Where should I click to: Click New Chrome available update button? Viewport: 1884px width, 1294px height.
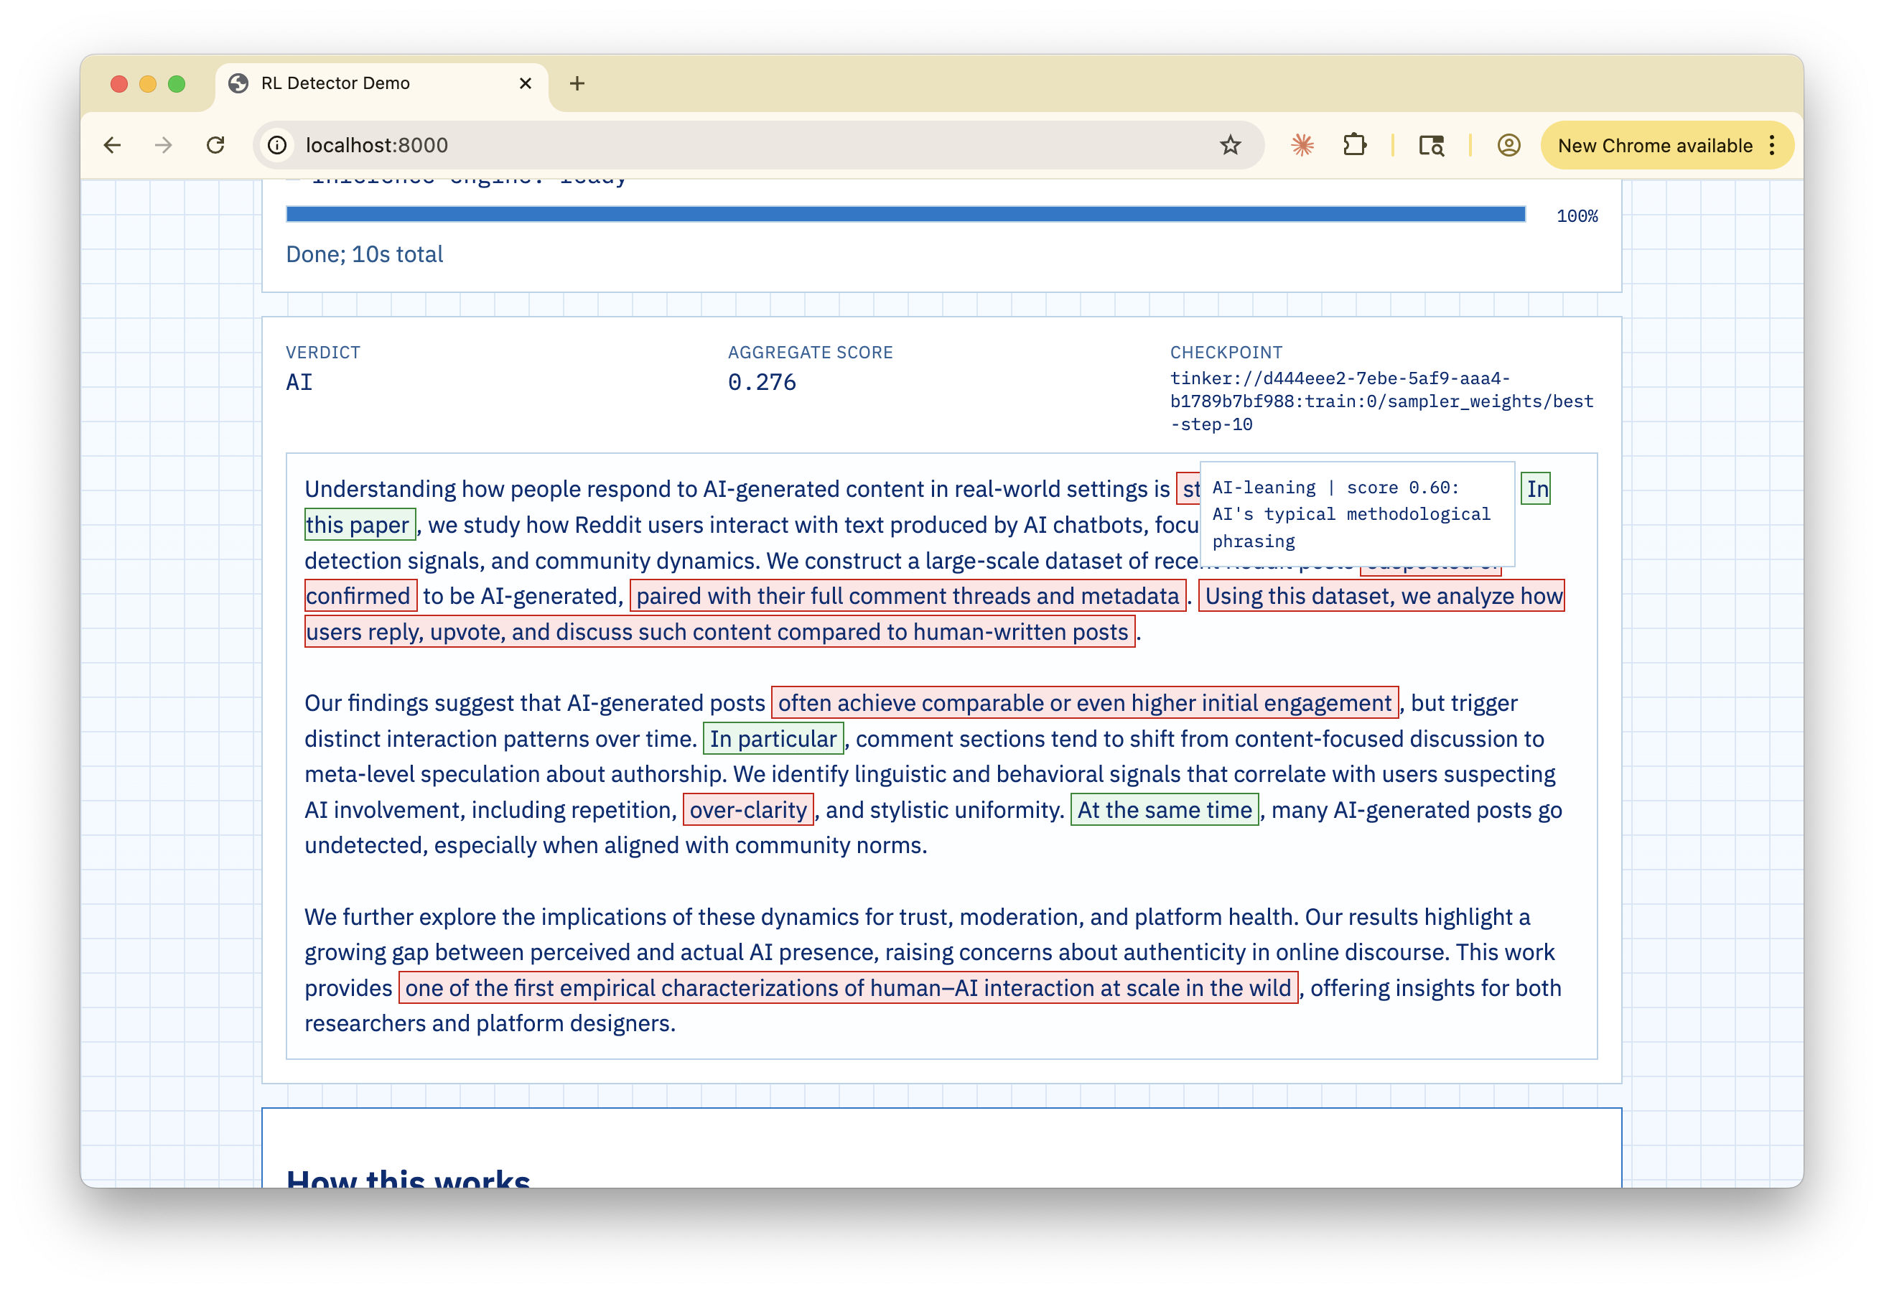pyautogui.click(x=1654, y=145)
